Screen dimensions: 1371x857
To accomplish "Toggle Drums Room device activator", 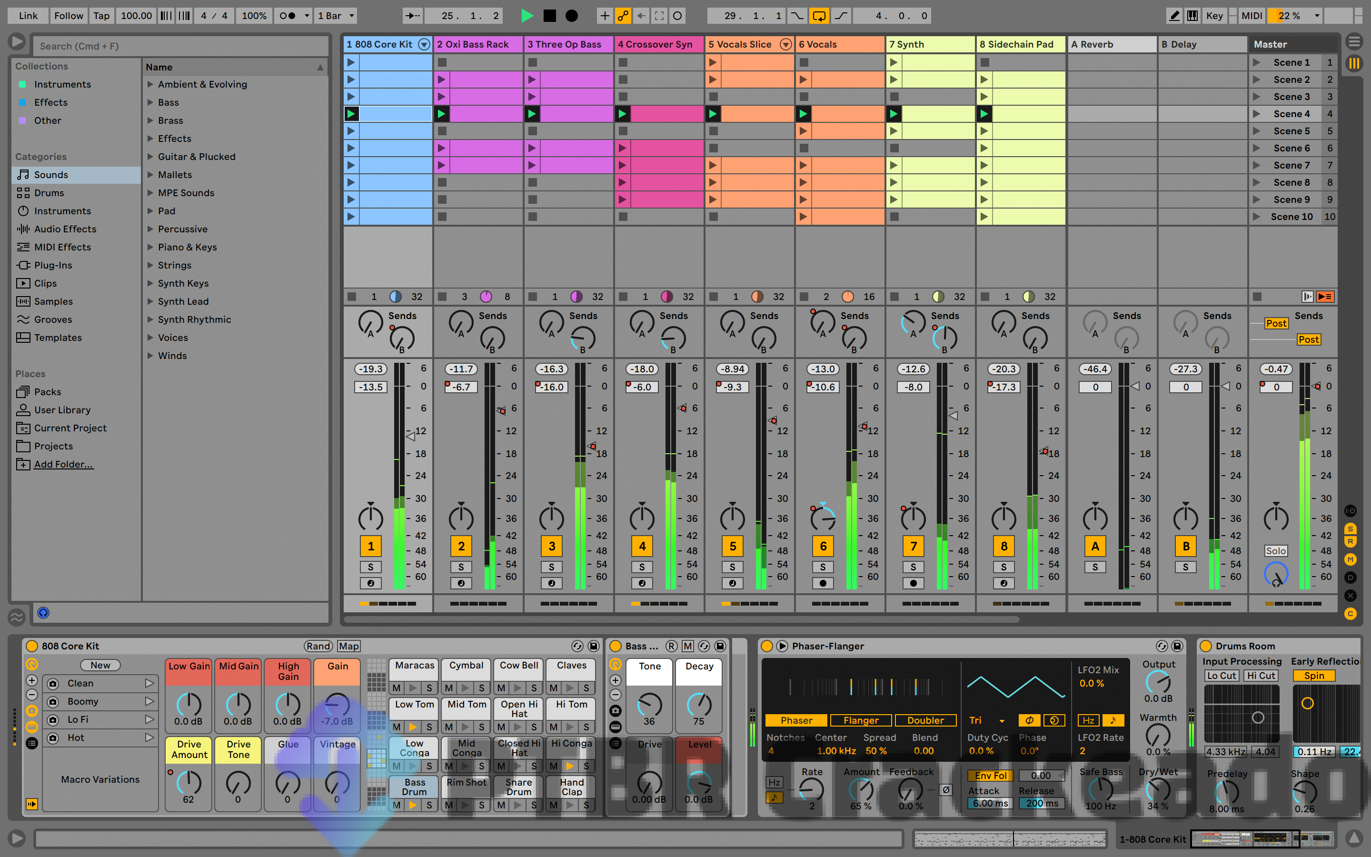I will coord(1205,646).
